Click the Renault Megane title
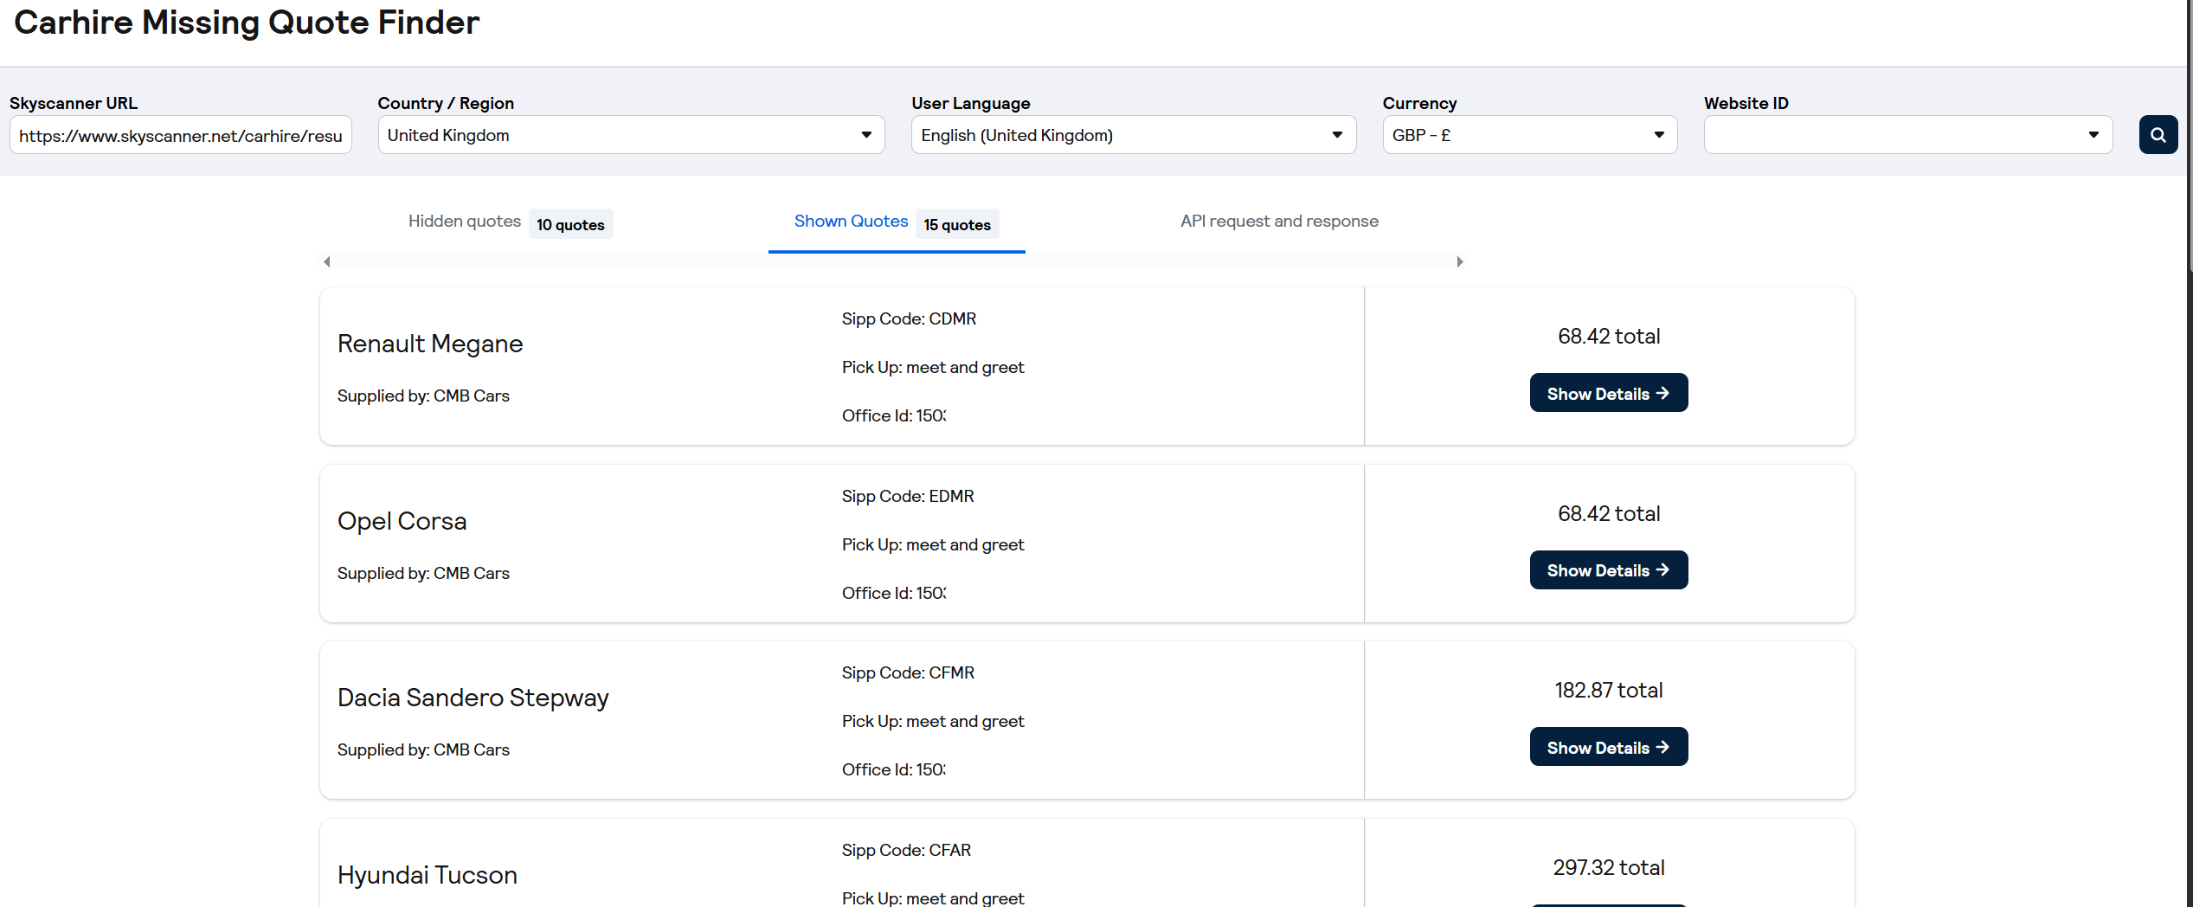 coord(429,344)
